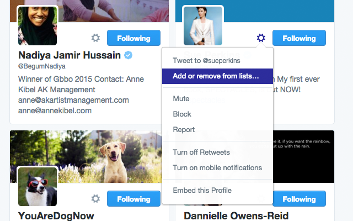This screenshot has height=221, width=353.
Task: Toggle Following button for Dannielle Owens-Reid
Action: 299,199
